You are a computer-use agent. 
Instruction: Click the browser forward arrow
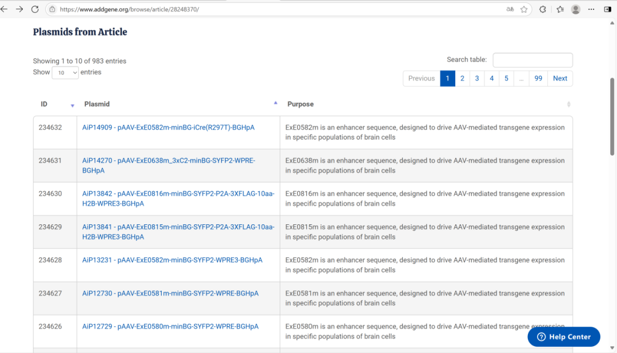(x=19, y=9)
